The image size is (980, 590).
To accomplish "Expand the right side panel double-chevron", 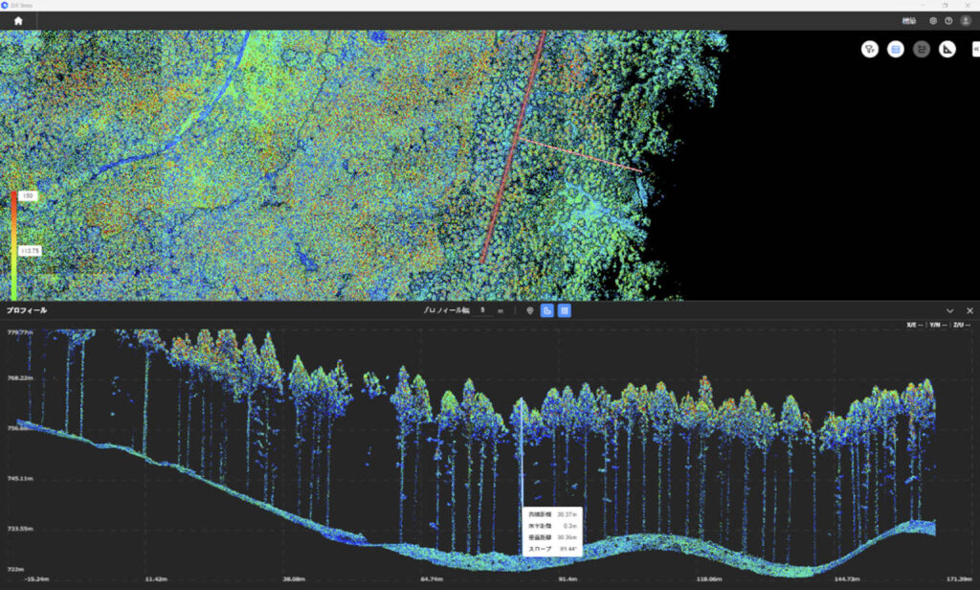I will pyautogui.click(x=975, y=49).
